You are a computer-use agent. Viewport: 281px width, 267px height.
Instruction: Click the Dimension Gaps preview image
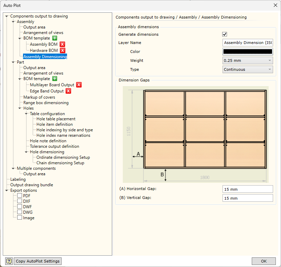click(195, 134)
